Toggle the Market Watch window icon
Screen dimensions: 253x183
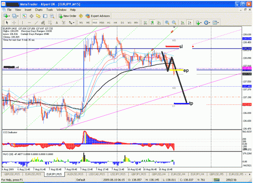click(25, 16)
